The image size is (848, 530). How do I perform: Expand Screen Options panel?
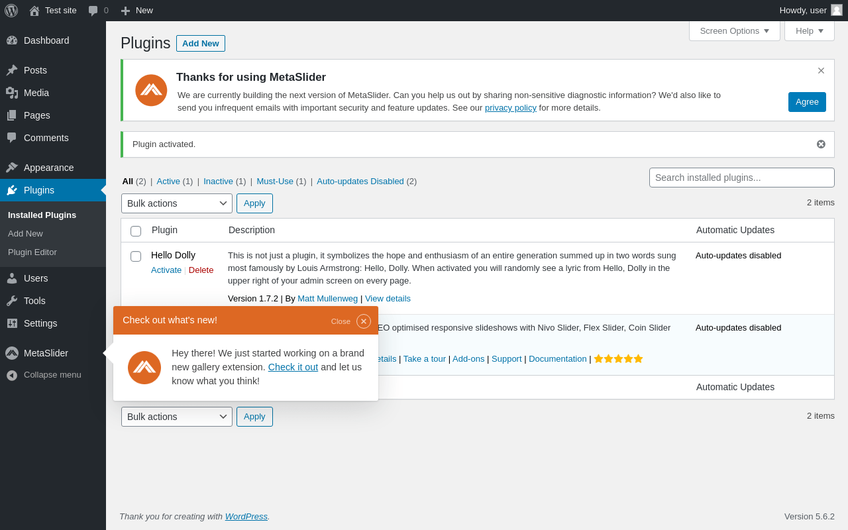point(735,30)
